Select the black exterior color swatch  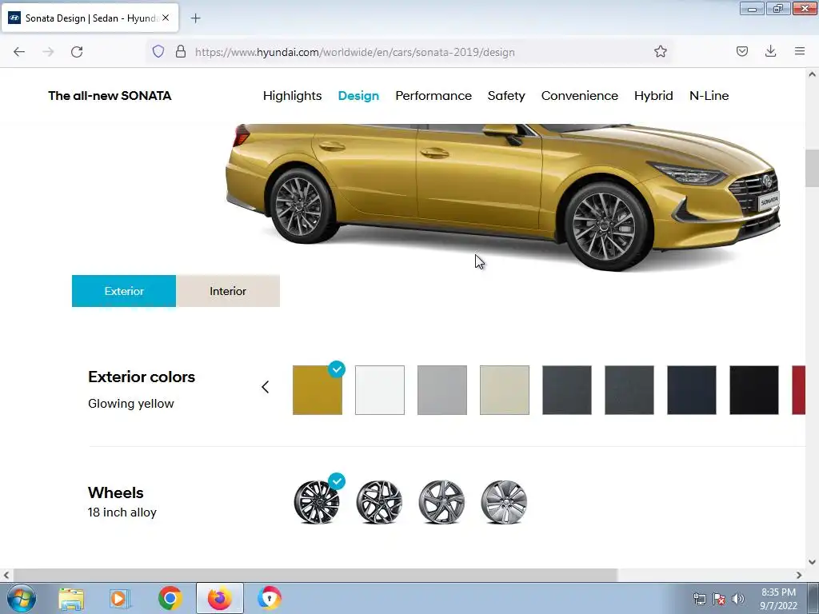[x=754, y=390]
